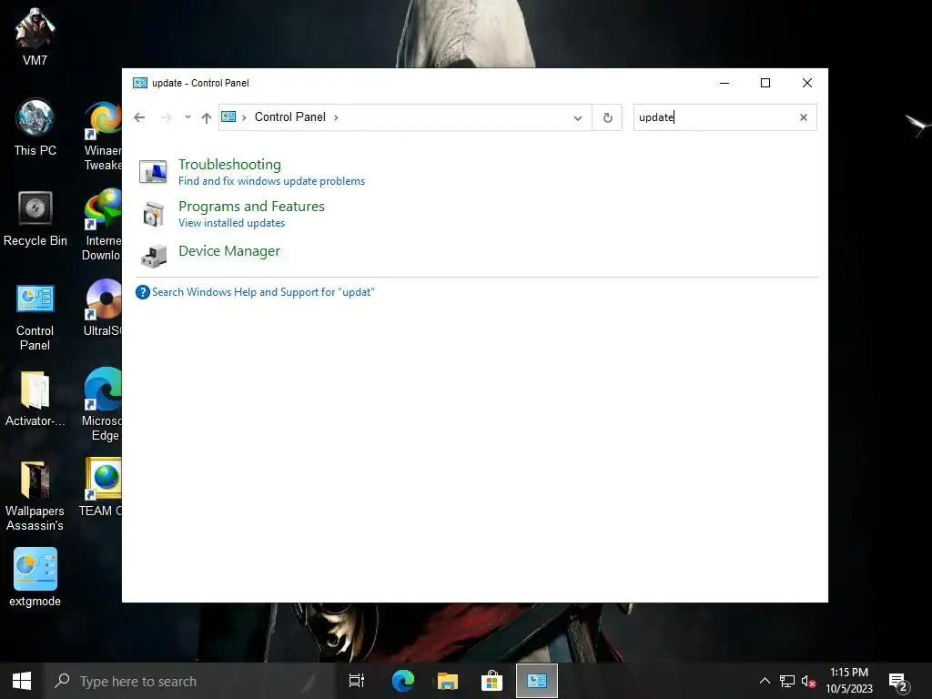Open the notification center icon

pos(898,681)
